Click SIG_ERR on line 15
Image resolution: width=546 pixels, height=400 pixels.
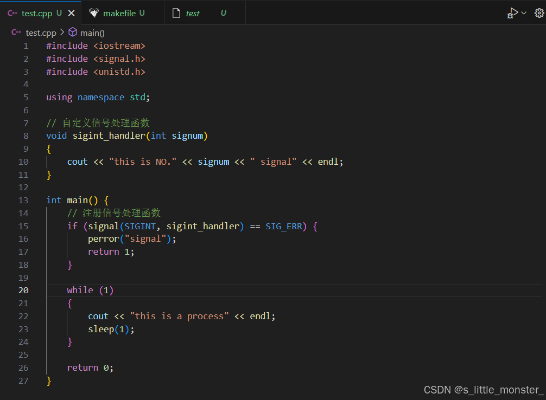283,226
